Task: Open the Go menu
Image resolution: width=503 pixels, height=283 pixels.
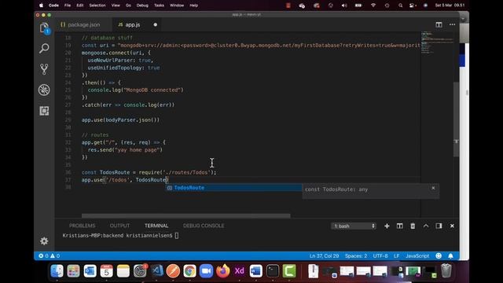Action: click(128, 6)
